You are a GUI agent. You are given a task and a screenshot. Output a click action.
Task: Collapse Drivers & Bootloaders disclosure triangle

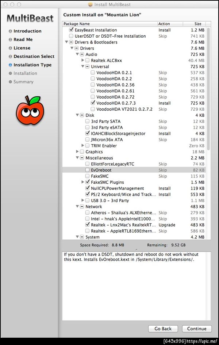point(66,42)
